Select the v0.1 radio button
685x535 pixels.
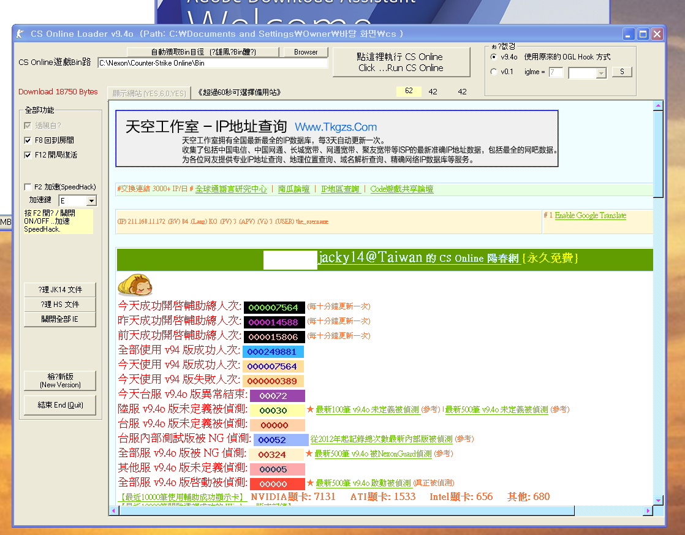click(x=494, y=72)
